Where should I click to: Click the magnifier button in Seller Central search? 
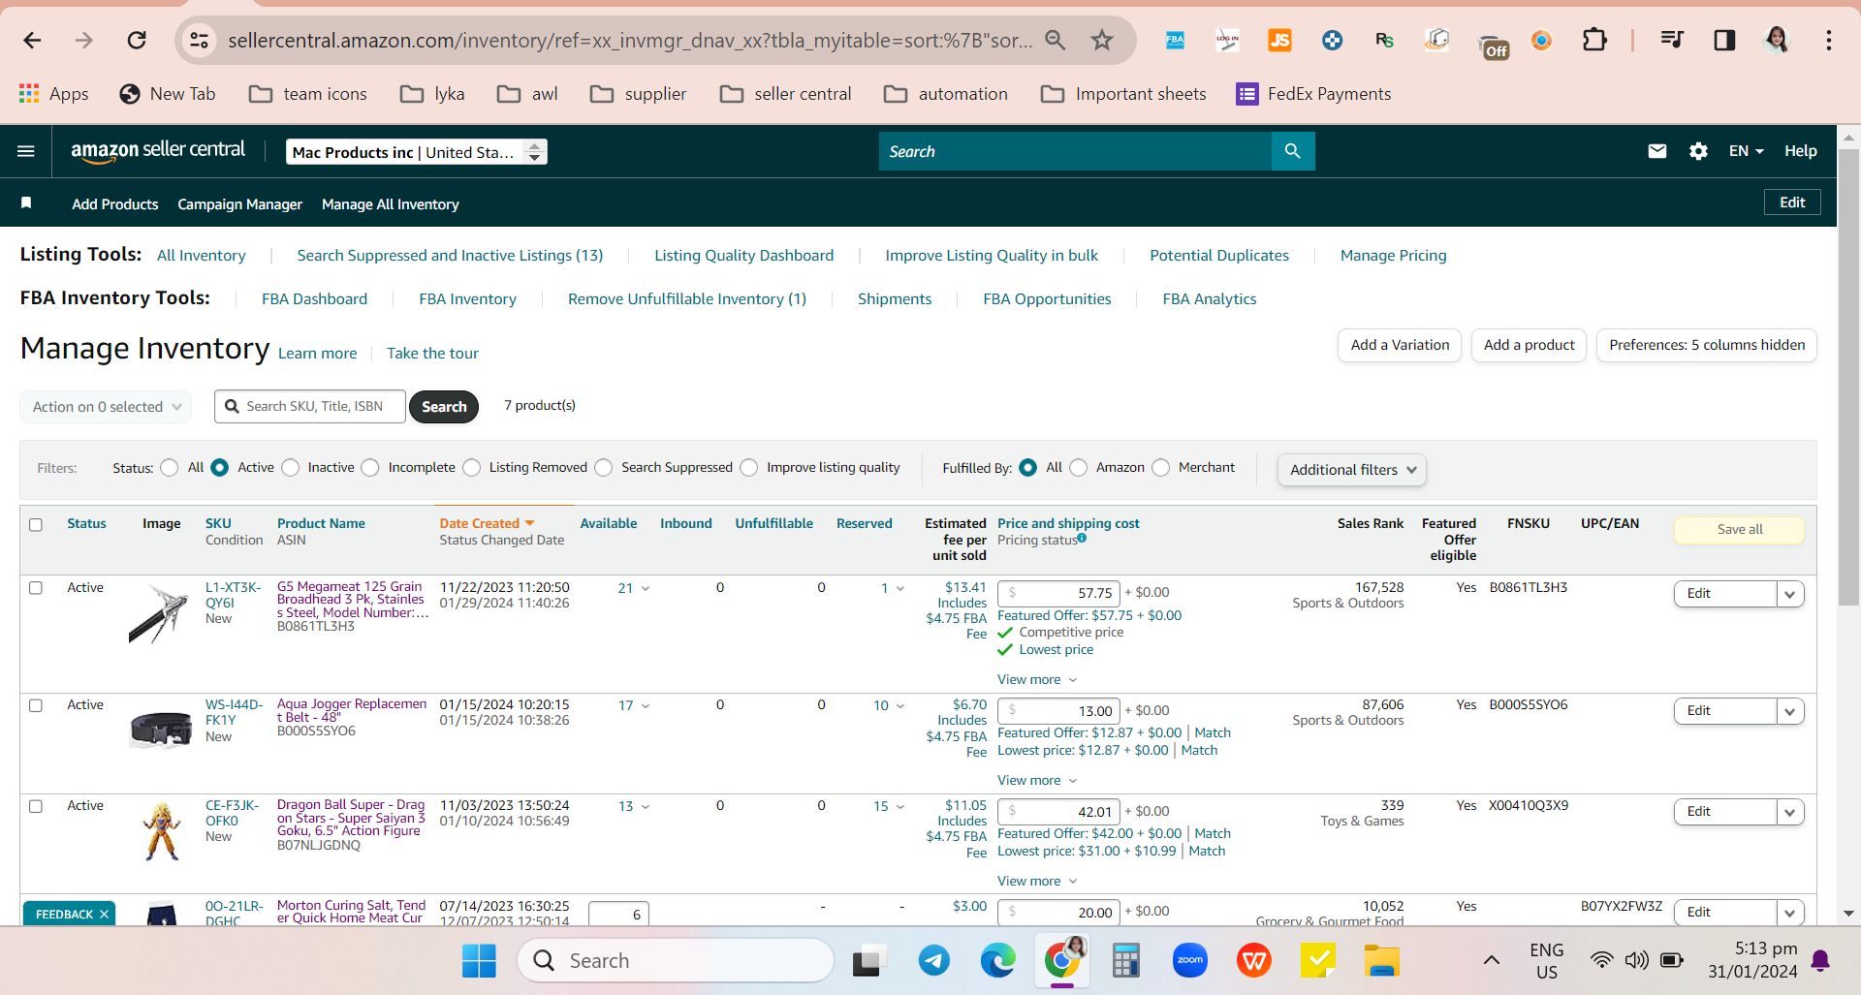point(1292,151)
